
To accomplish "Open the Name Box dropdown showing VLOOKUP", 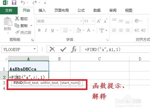I will point(34,49).
